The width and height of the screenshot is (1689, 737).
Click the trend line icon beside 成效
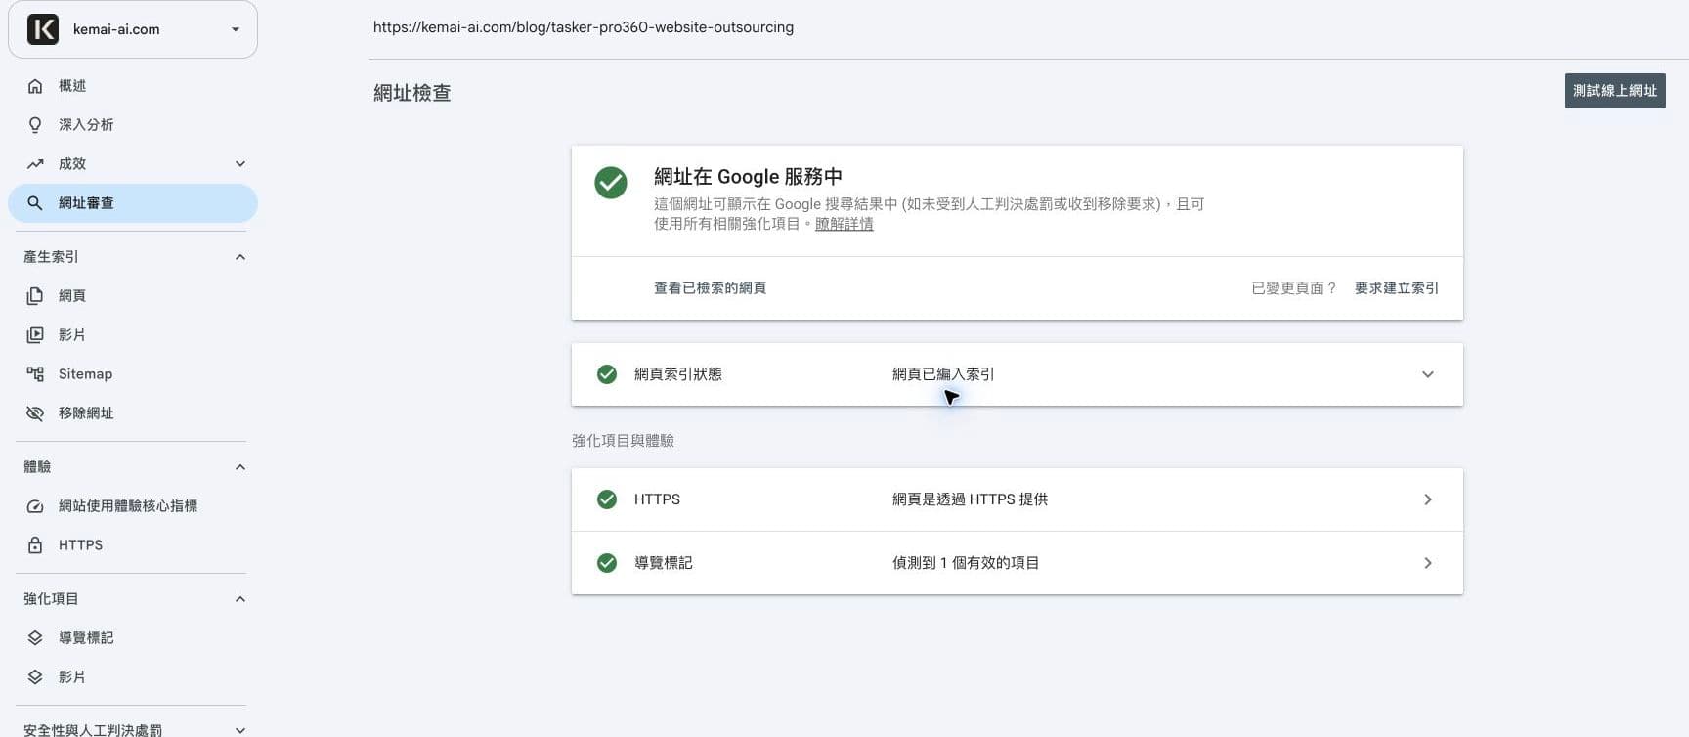[35, 164]
